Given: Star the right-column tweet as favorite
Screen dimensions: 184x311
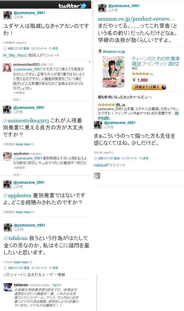Looking at the screenshot, I should tap(107, 158).
